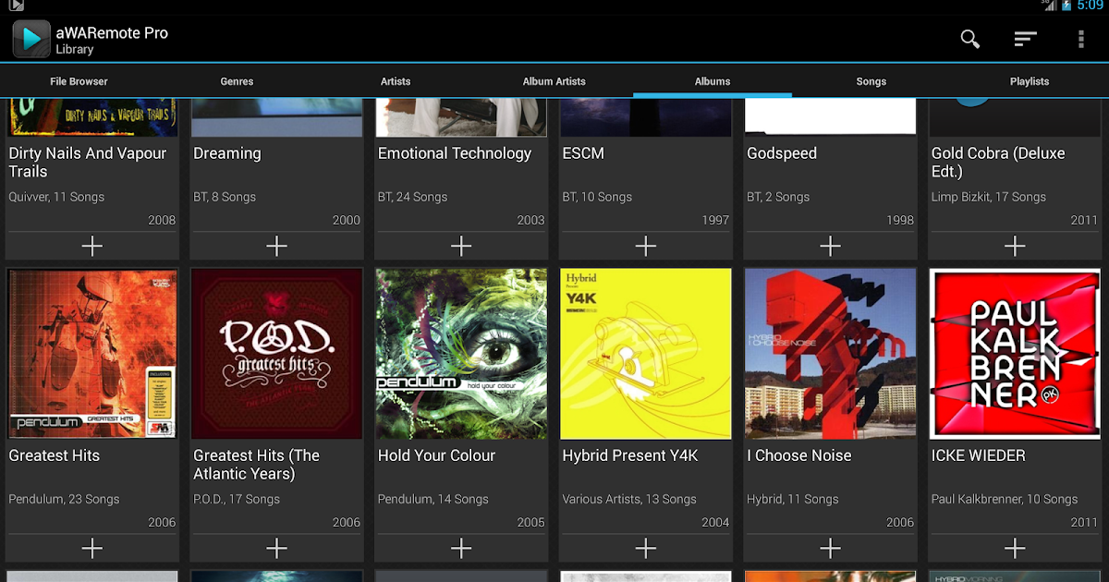Tap 'Limp Bizkit, 17 Songs' text
The image size is (1109, 582).
click(x=989, y=197)
